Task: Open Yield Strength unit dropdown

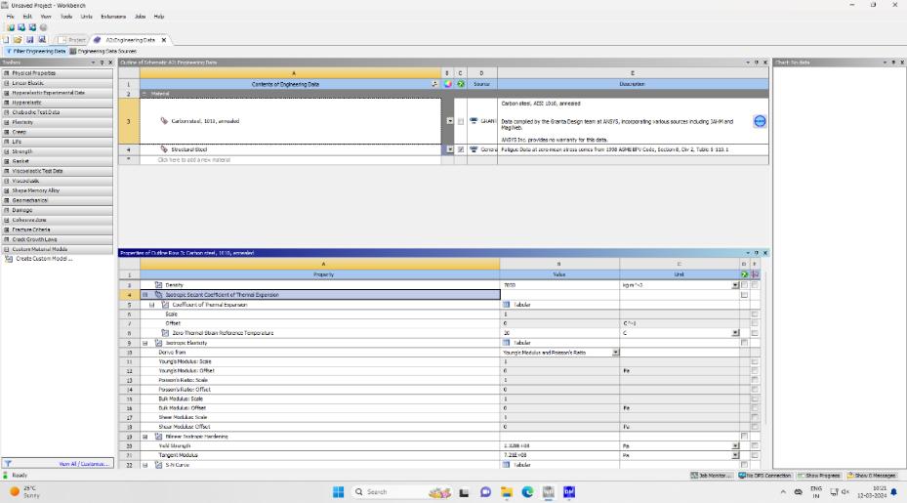Action: tap(735, 445)
